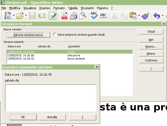This screenshot has height=126, width=167.
Task: Click inside the version comment text area
Action: point(51,98)
